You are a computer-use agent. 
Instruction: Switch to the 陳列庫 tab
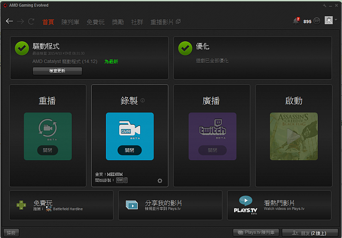click(x=70, y=22)
